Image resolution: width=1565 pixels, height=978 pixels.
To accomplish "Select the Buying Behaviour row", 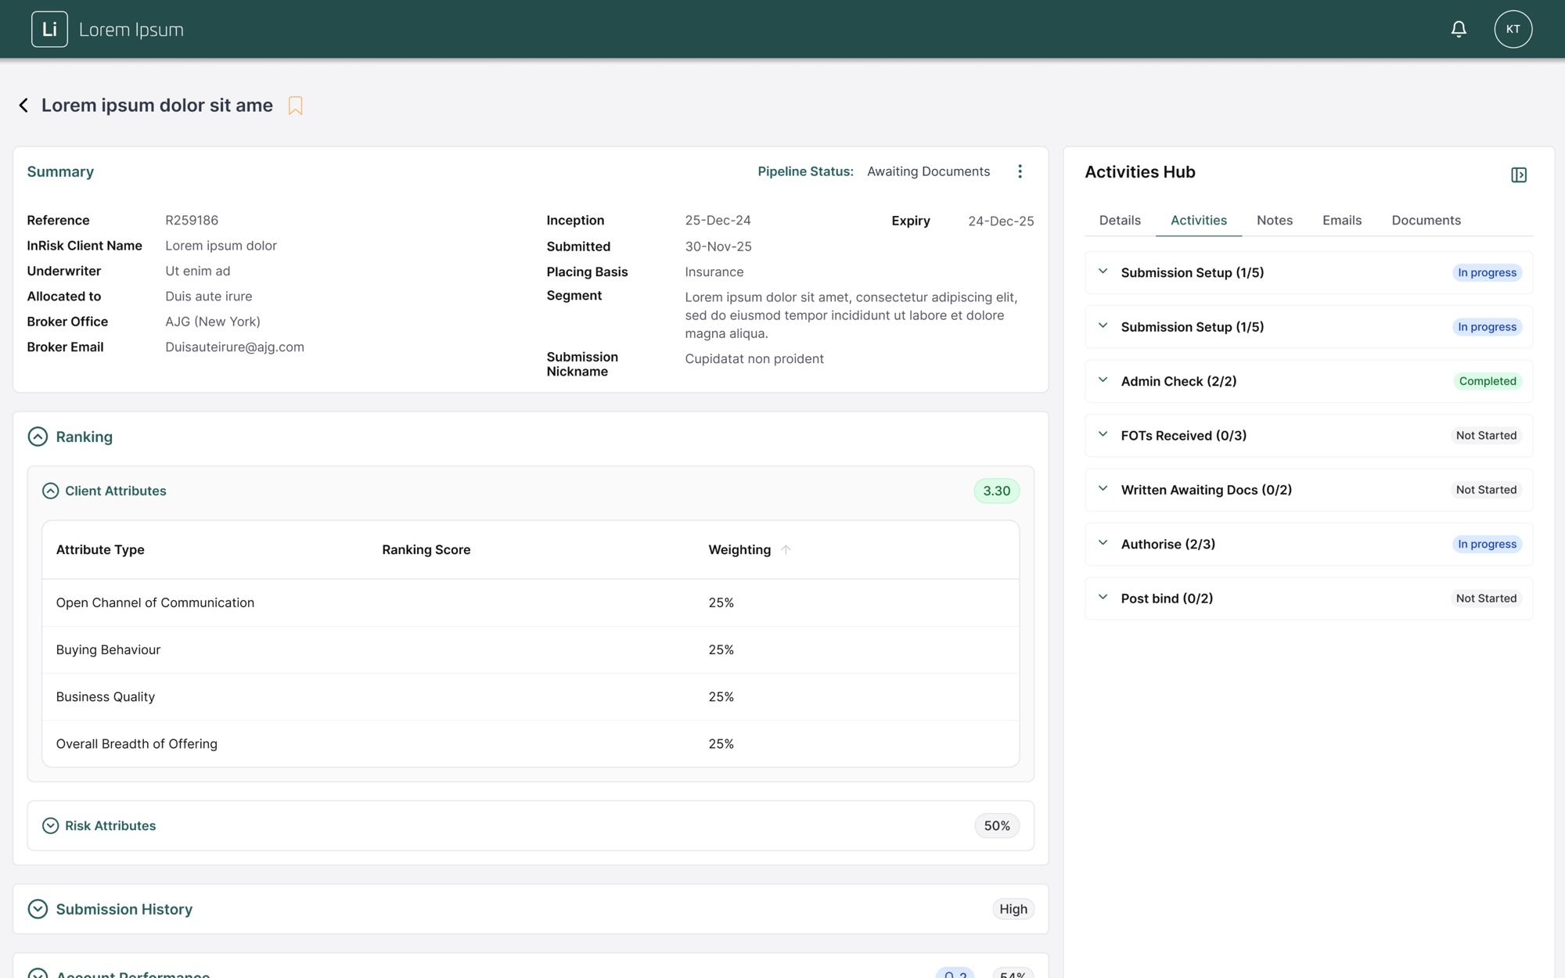I will (x=531, y=649).
